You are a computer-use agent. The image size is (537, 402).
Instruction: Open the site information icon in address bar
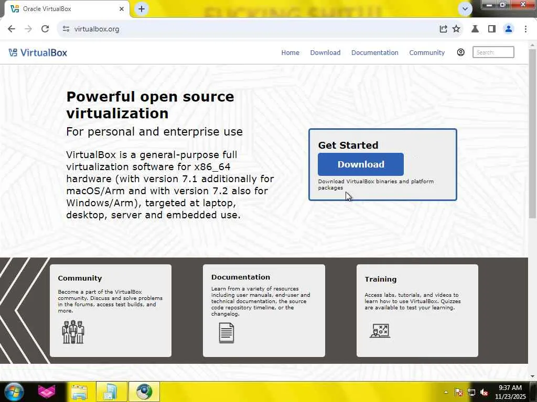pos(66,29)
